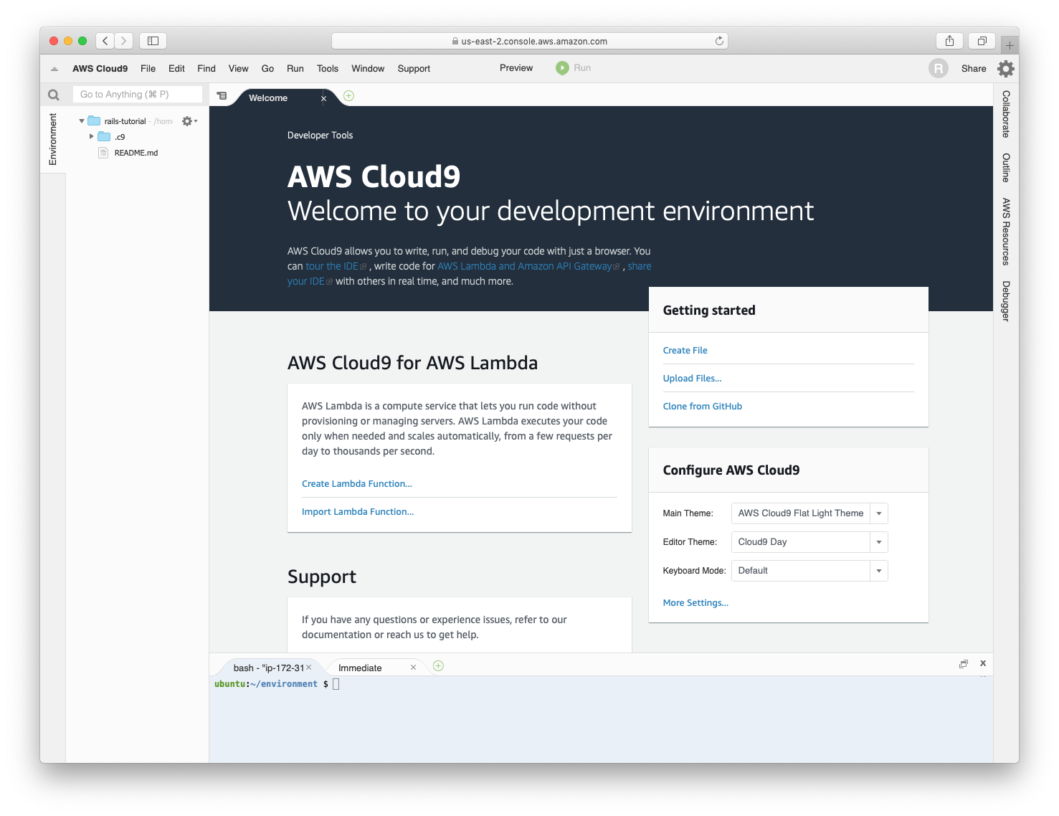
Task: Click the Preview button
Action: coord(516,68)
